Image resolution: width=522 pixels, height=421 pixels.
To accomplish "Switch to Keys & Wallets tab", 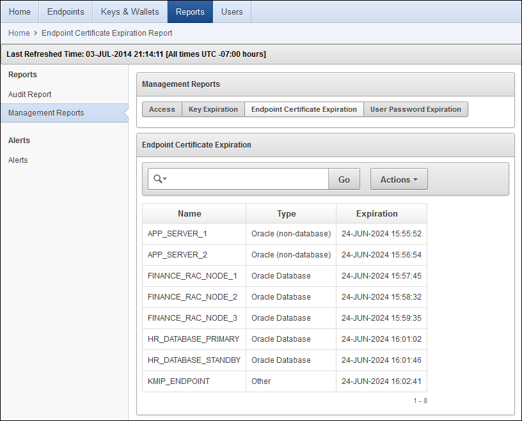I will point(130,11).
